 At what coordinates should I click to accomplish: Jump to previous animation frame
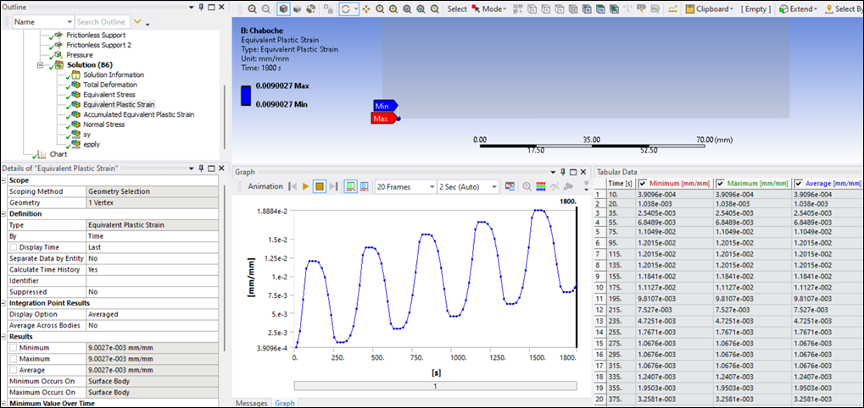click(x=292, y=186)
